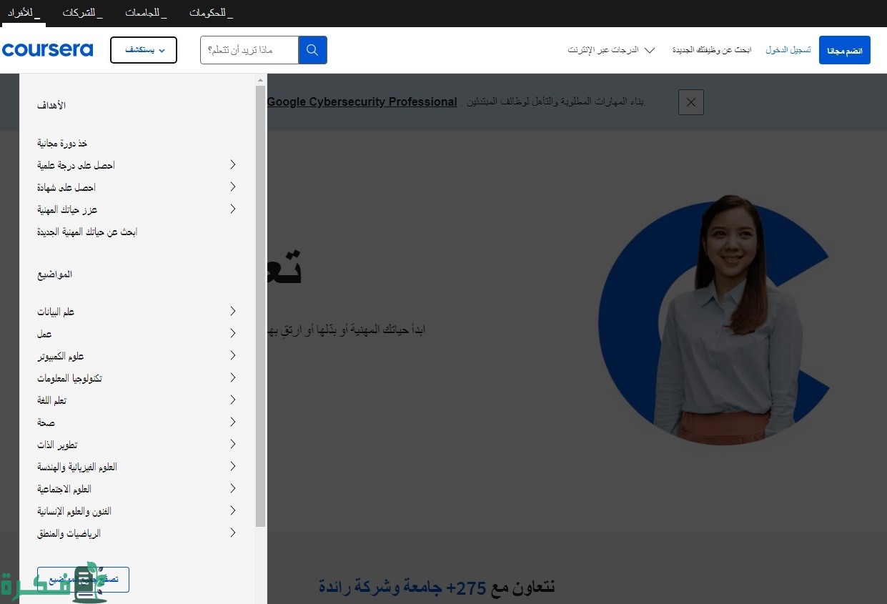
Task: Open the يستكشف explore dropdown
Action: (x=144, y=50)
